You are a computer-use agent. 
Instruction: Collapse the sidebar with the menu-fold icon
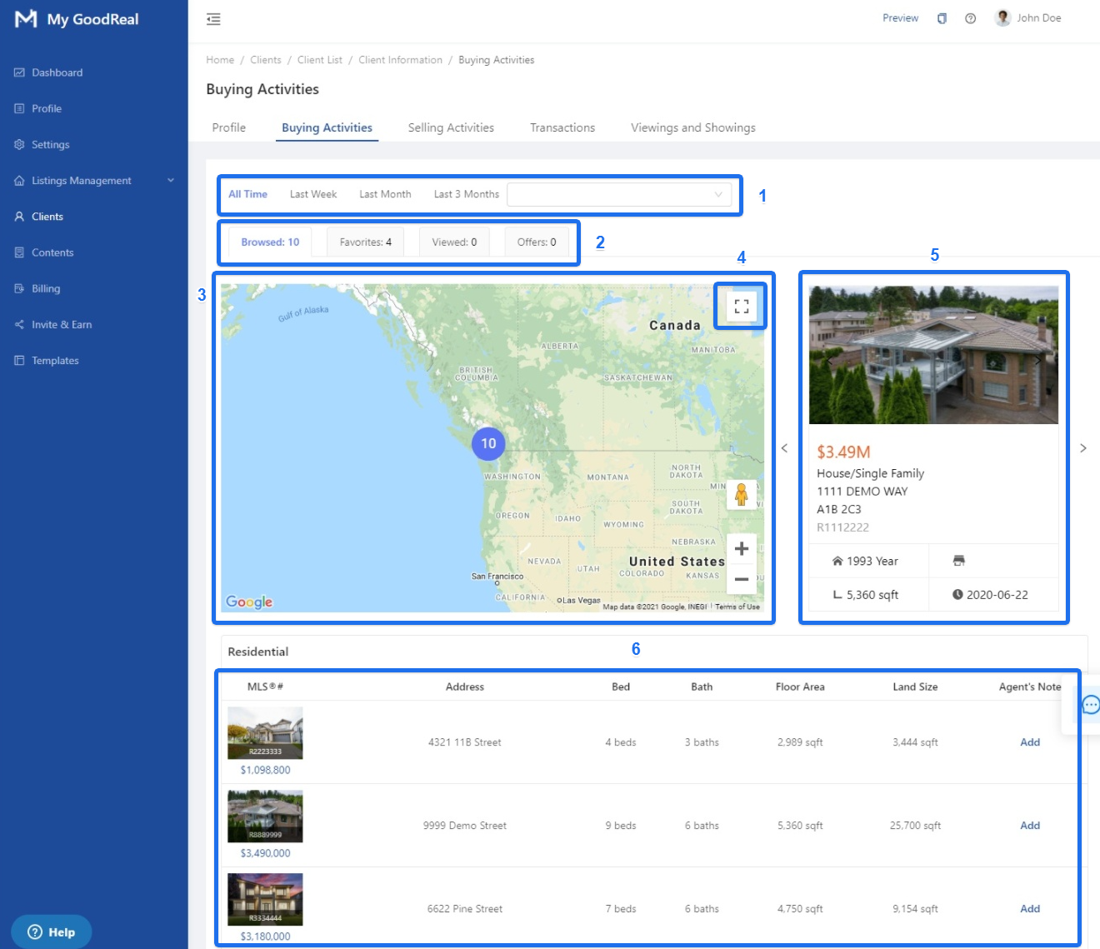point(213,19)
